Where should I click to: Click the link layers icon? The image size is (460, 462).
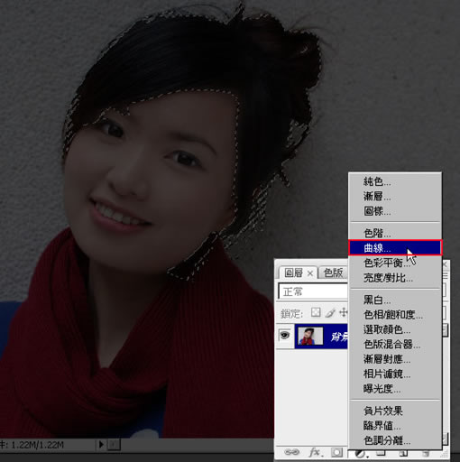tap(291, 452)
